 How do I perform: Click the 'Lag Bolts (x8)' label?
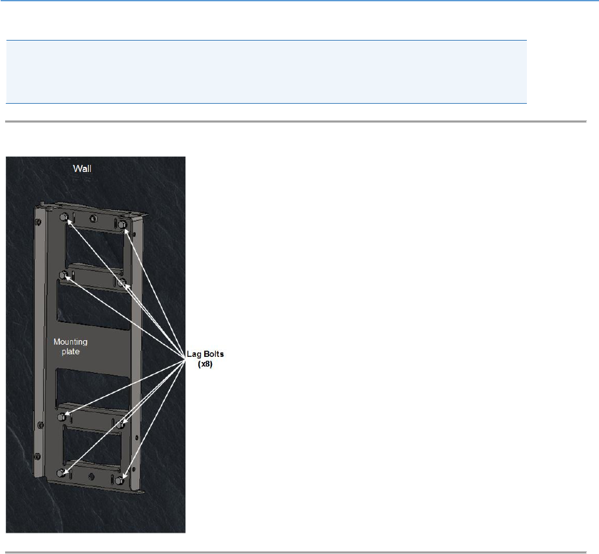[205, 359]
